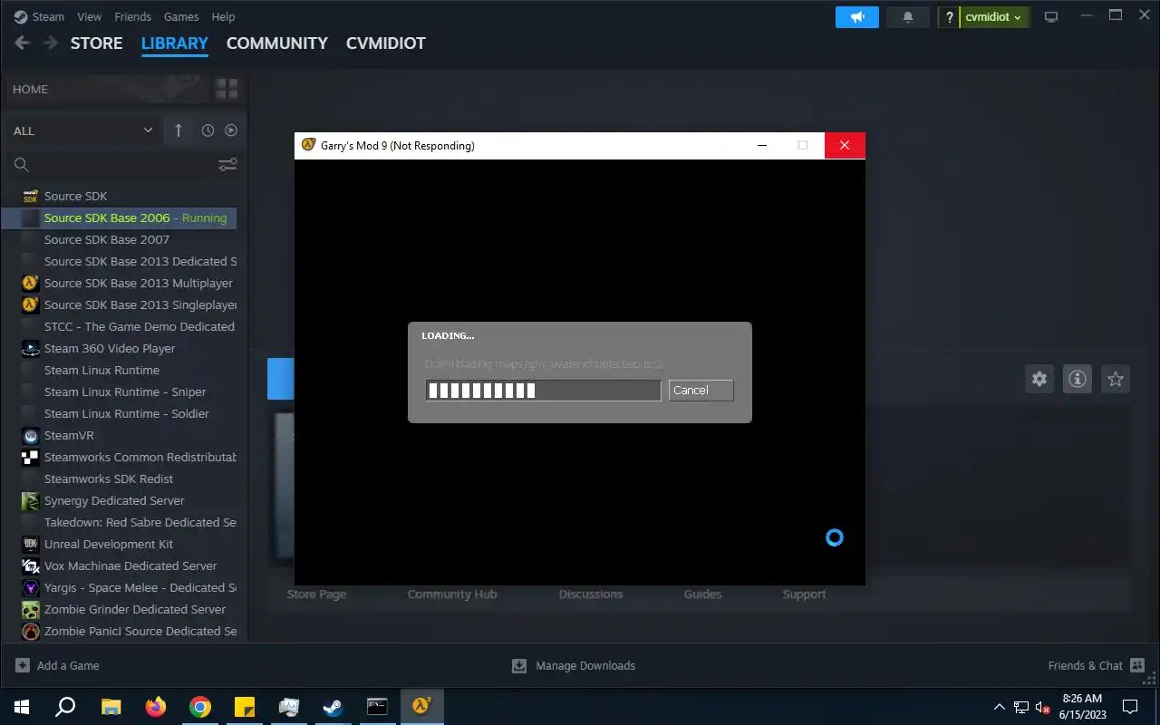This screenshot has height=725, width=1160.
Task: Go forward with the right arrow
Action: (52, 43)
